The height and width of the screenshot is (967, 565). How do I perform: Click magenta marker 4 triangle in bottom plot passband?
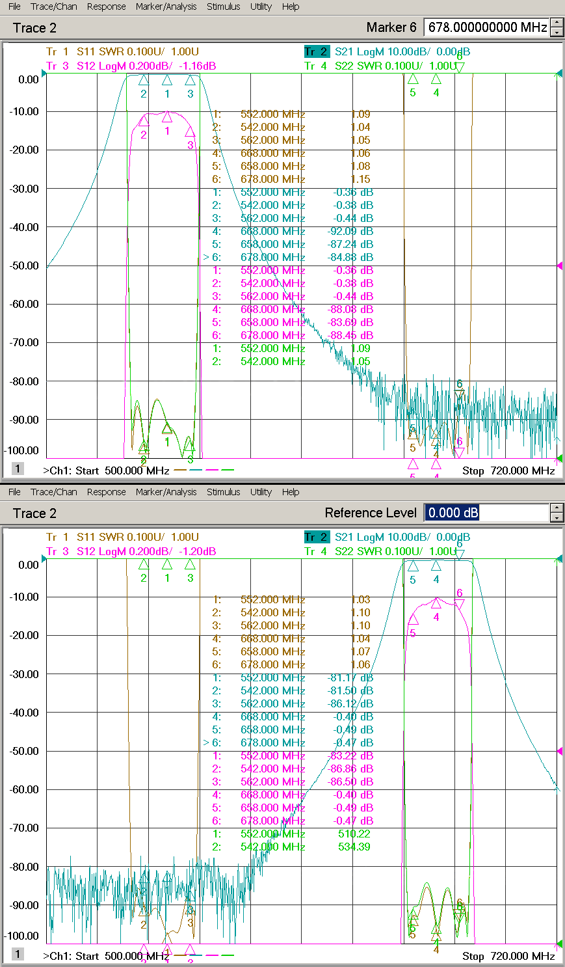point(436,603)
